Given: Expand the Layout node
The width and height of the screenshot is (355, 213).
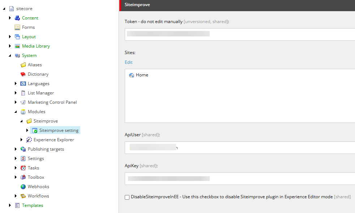Looking at the screenshot, I should (x=10, y=36).
